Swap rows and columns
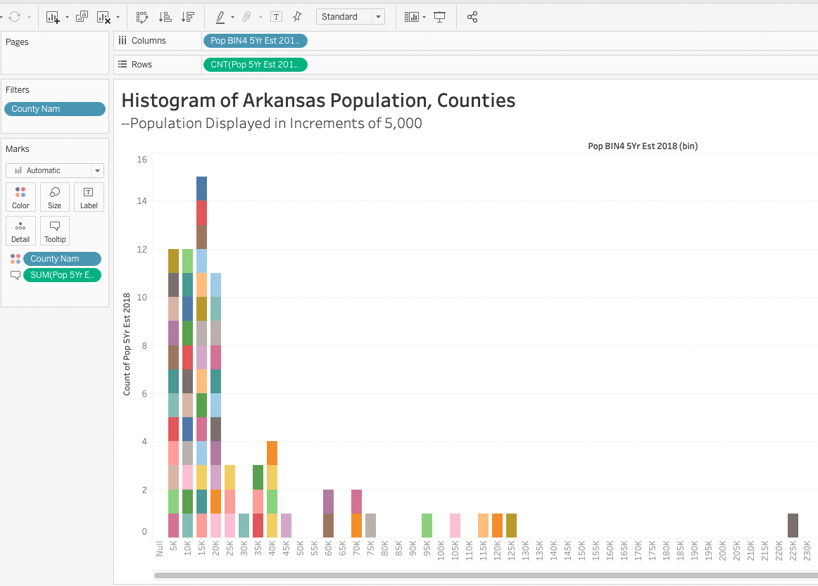This screenshot has height=586, width=818. click(x=142, y=17)
